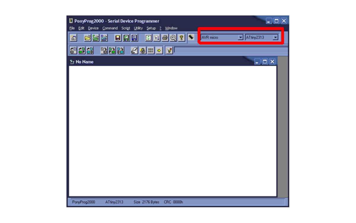Open a data (EEPROM) file with the blue folder icon
Image resolution: width=356 pixels, height=223 pixels.
104,38
